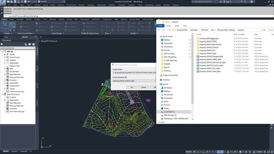Add a new drawing tab with plus
This screenshot has height=154, width=274.
coord(41,37)
